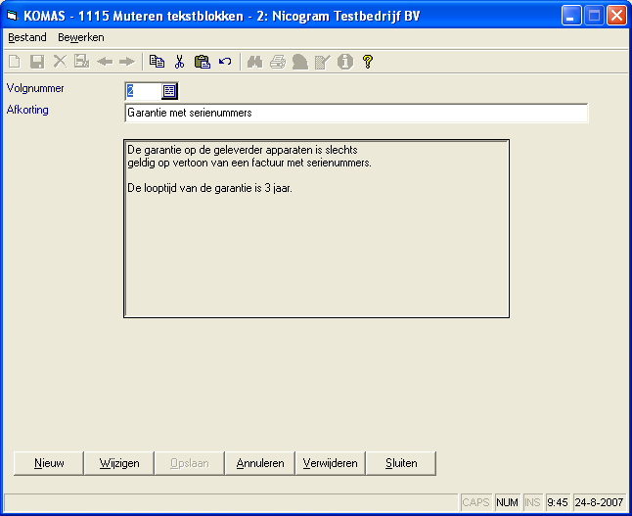
Task: Click the bell-shaped toolbar icon
Action: (x=300, y=62)
